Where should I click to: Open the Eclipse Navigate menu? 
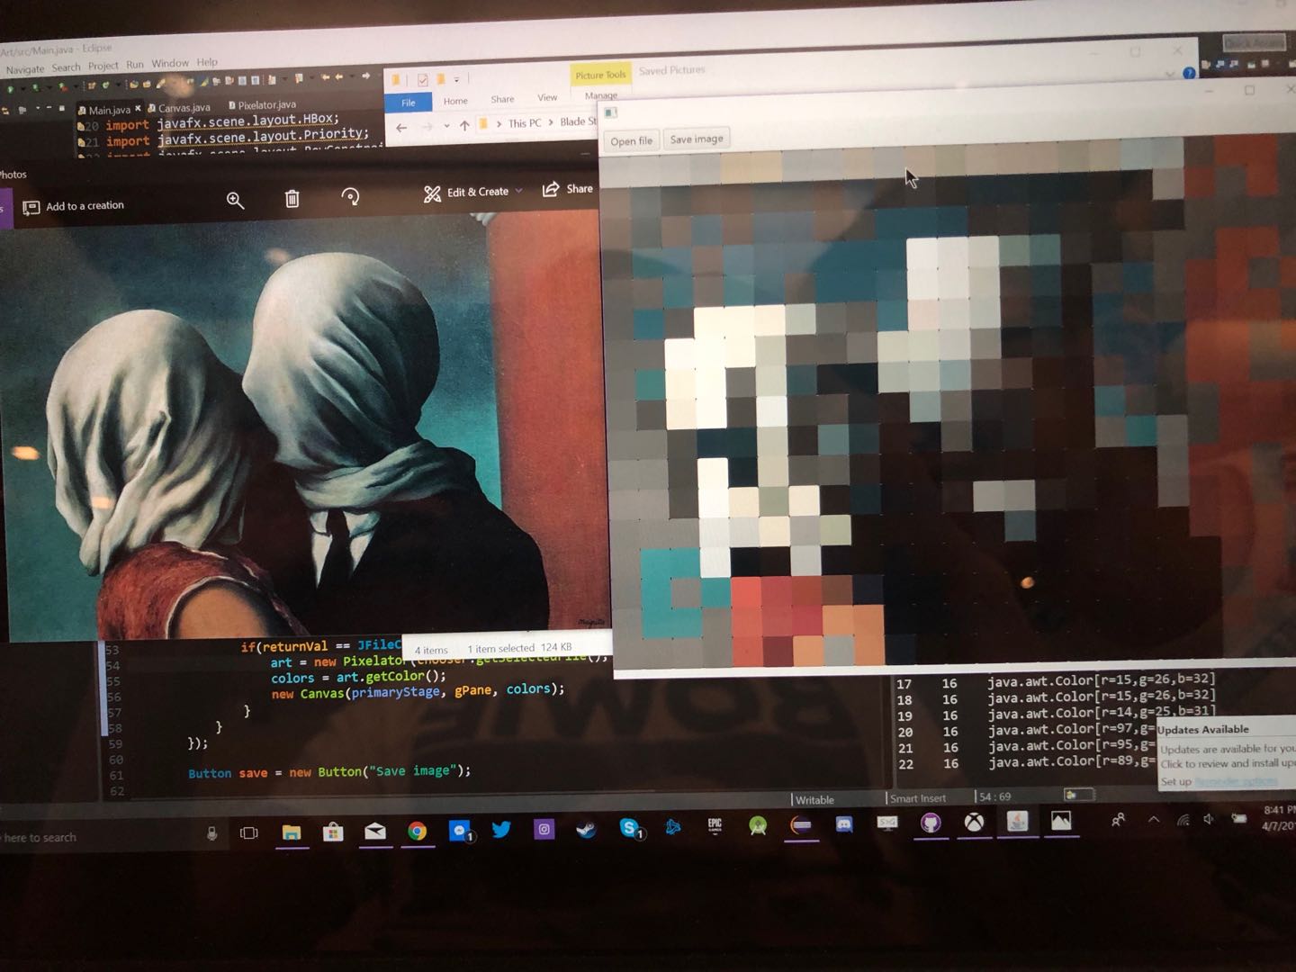coord(24,69)
